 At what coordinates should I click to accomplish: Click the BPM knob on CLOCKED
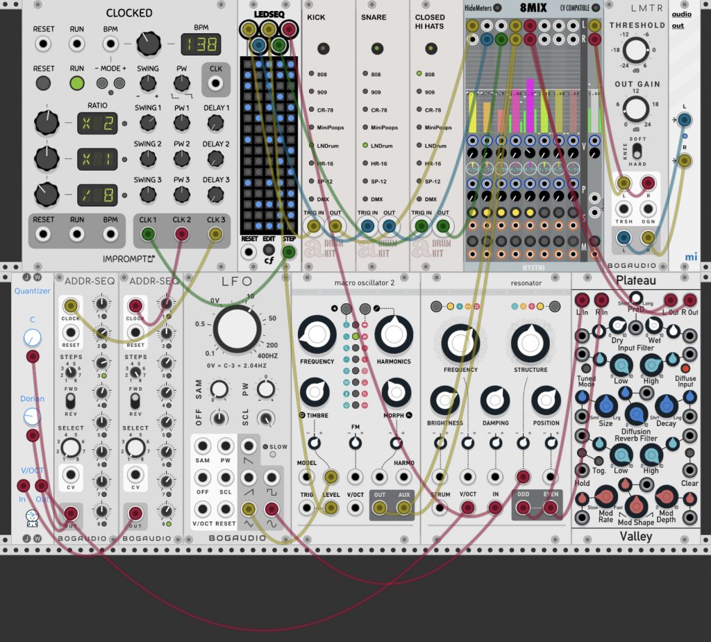click(x=149, y=44)
